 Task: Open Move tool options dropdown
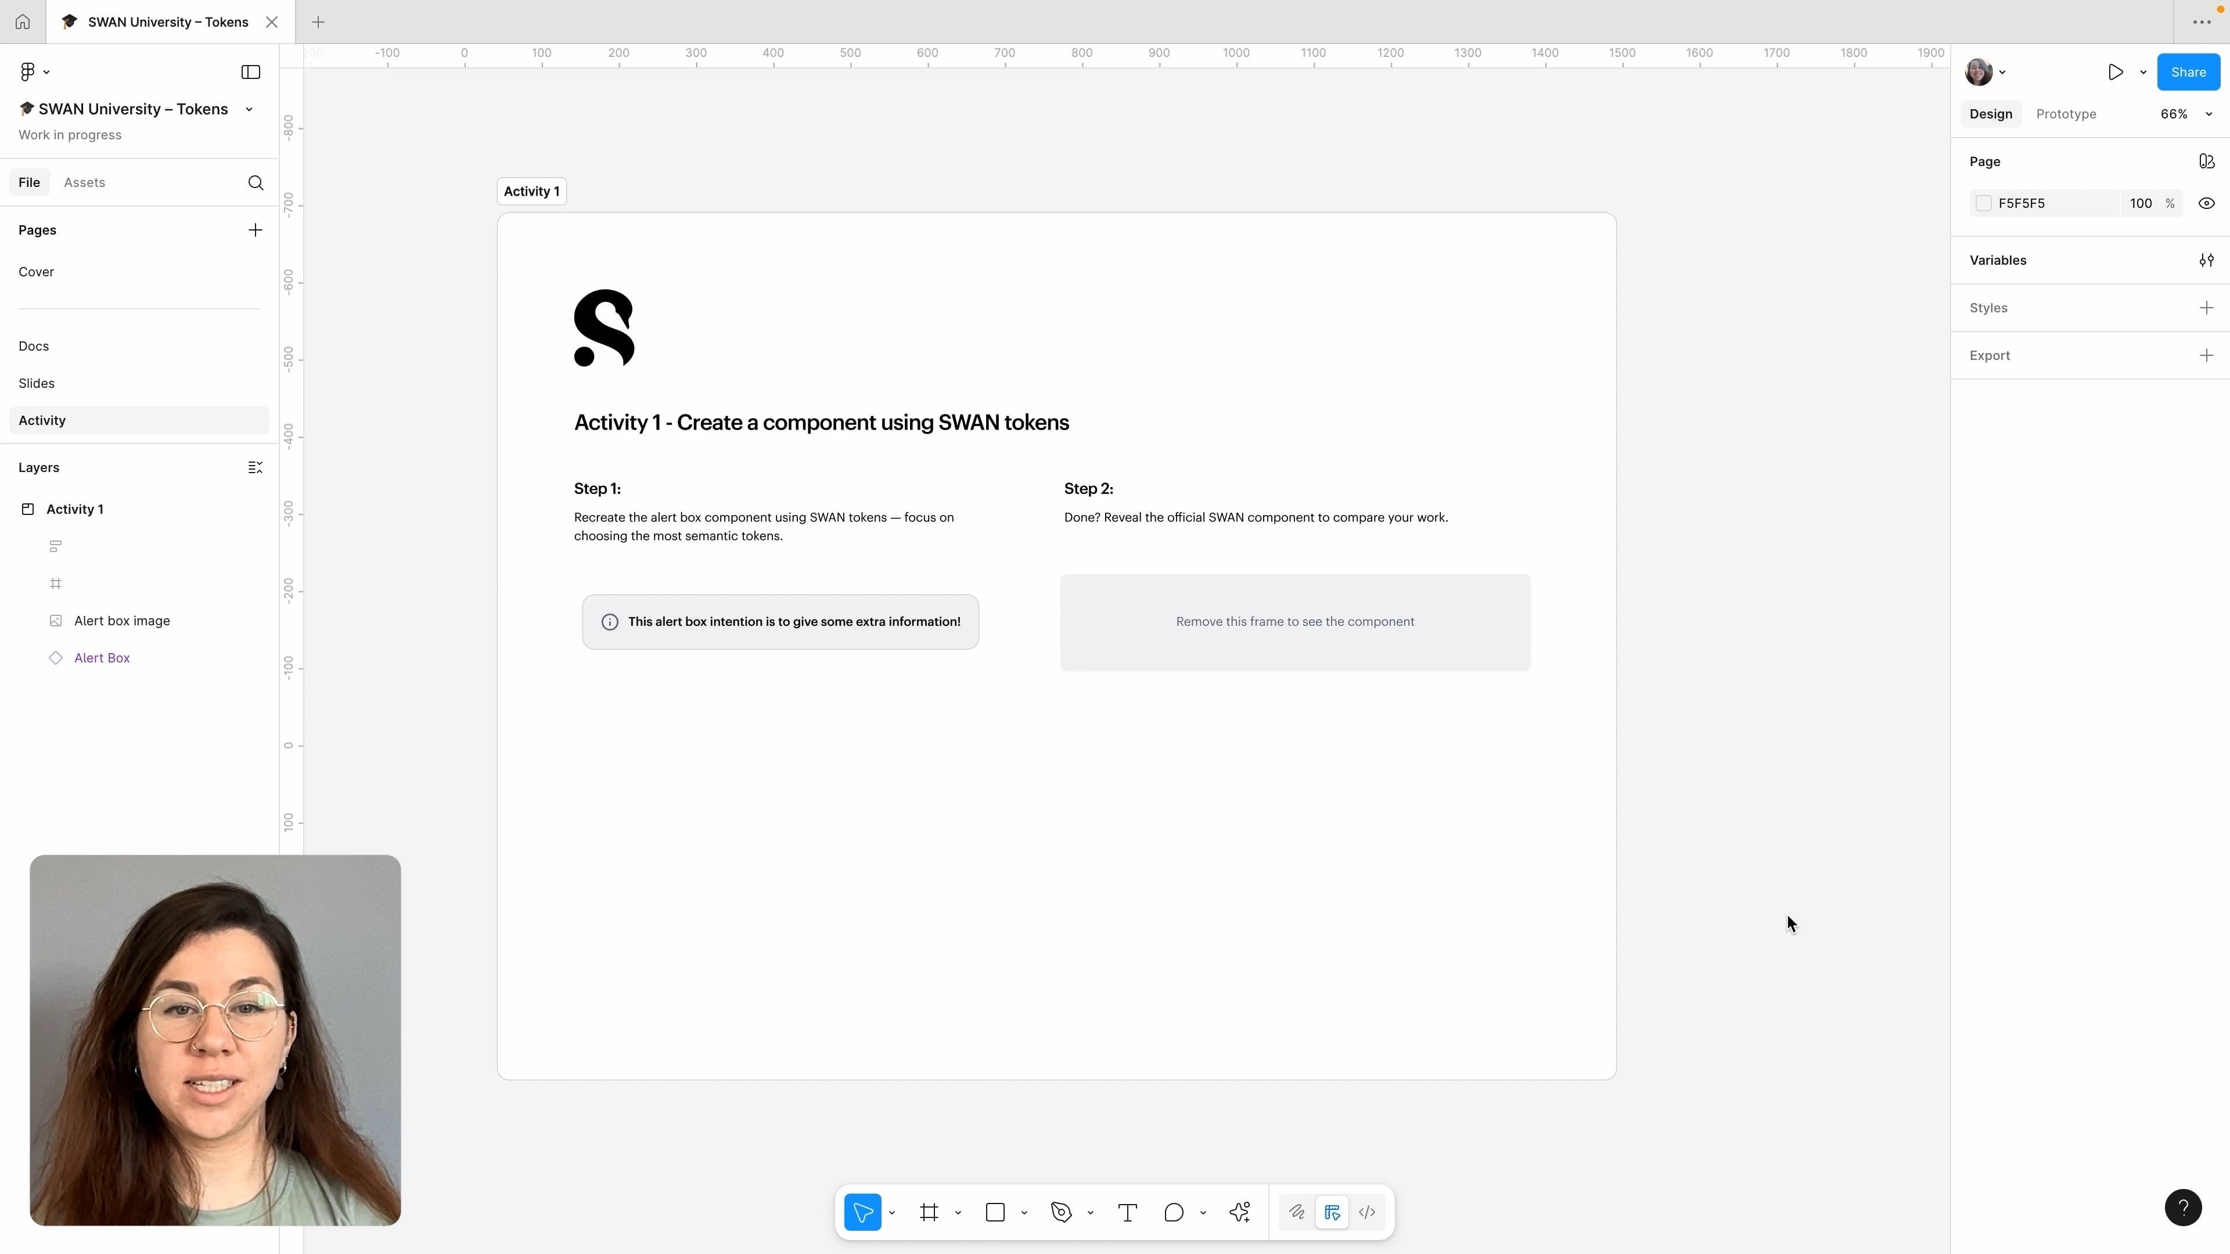(891, 1212)
